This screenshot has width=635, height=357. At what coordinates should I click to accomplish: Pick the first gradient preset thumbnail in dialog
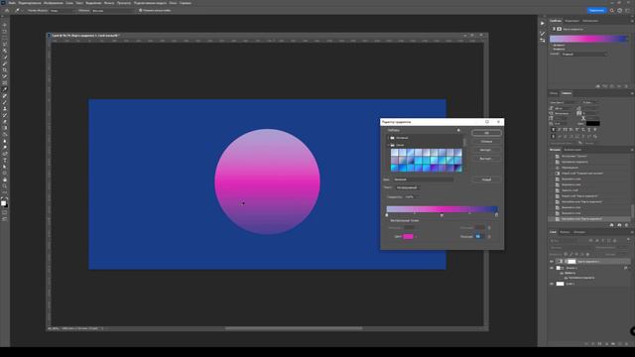tap(395, 153)
